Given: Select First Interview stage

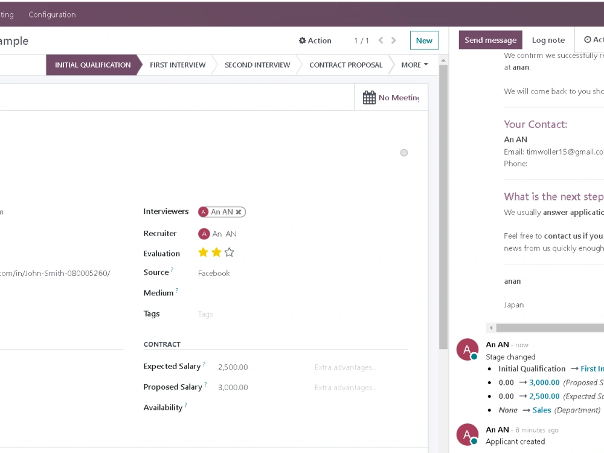Looking at the screenshot, I should click(x=178, y=65).
